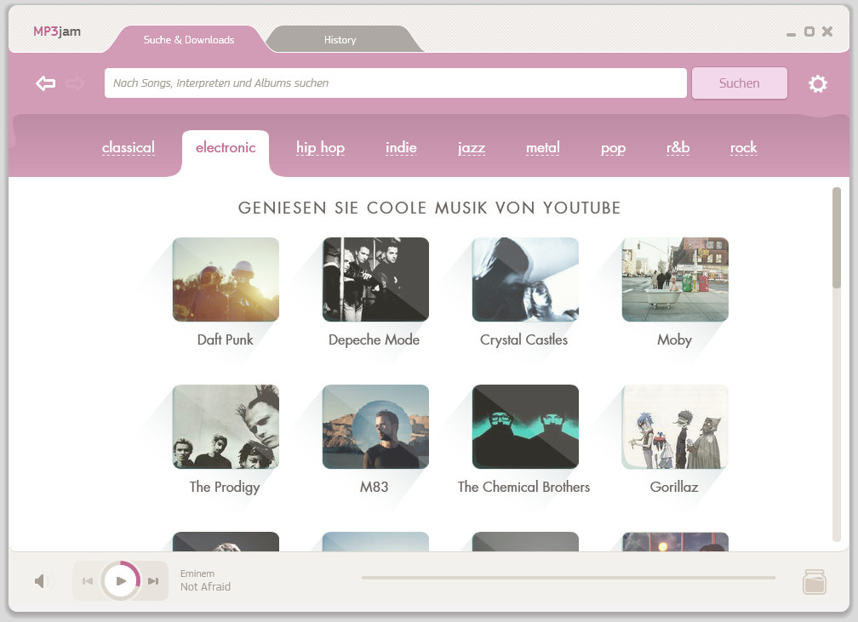Open the Daft Punk artist thumbnail
Screen dimensions: 858x622
pyautogui.click(x=226, y=280)
